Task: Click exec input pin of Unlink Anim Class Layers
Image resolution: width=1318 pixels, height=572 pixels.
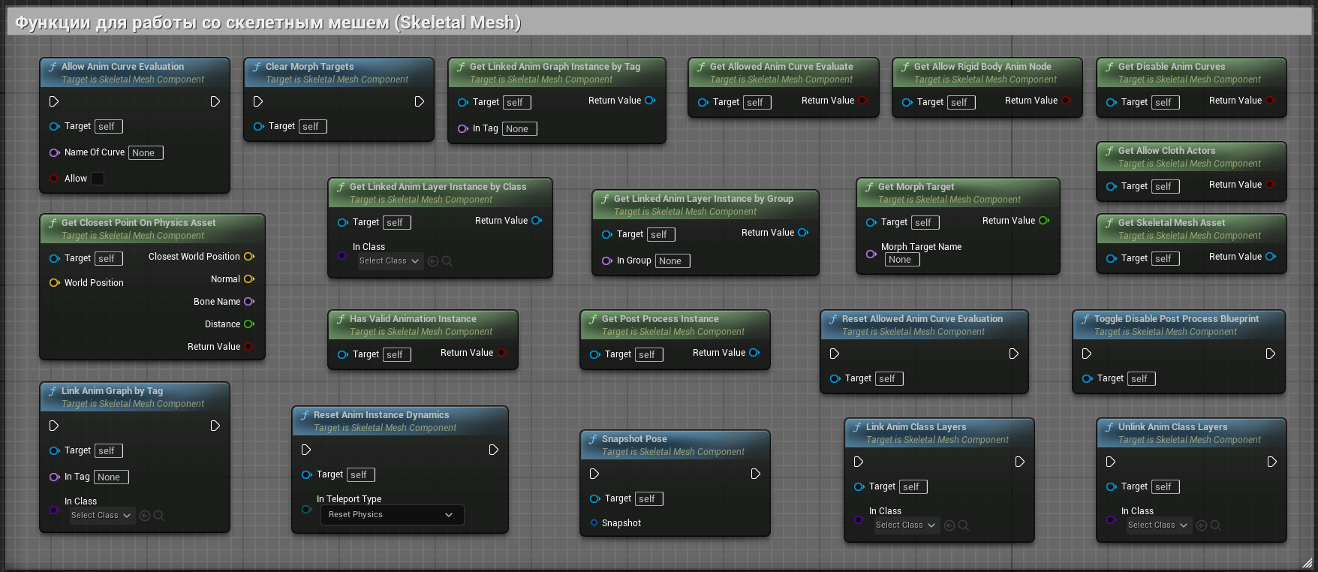Action: tap(1111, 462)
